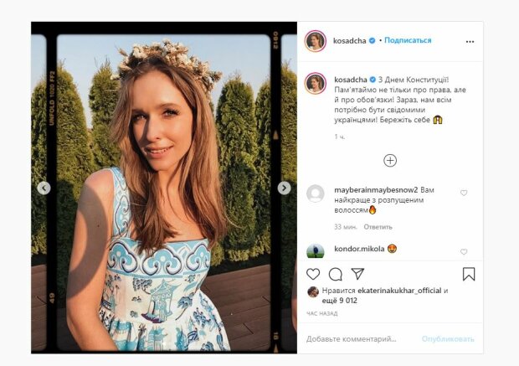Open ekaterinakukhar_official profile link
Image resolution: width=519 pixels, height=366 pixels.
tap(399, 291)
